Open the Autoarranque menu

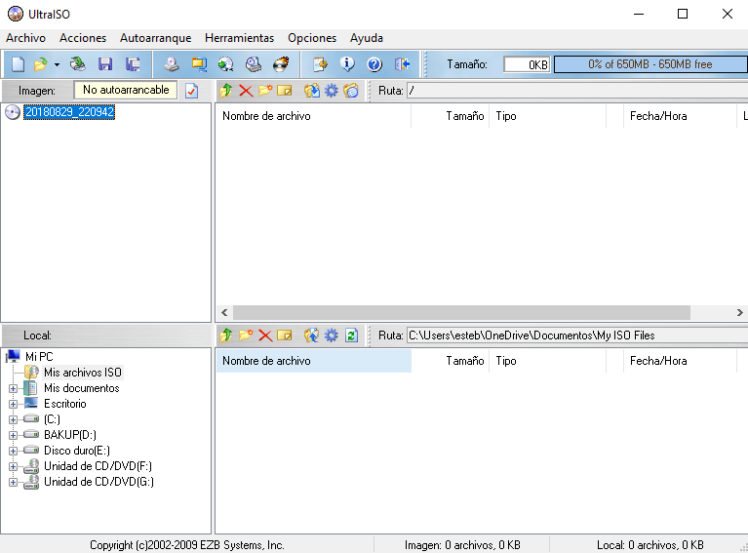pyautogui.click(x=155, y=38)
